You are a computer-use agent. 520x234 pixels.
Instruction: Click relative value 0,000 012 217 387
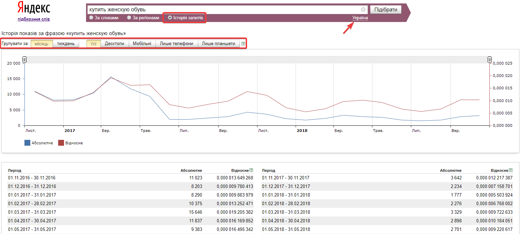tap(495, 178)
